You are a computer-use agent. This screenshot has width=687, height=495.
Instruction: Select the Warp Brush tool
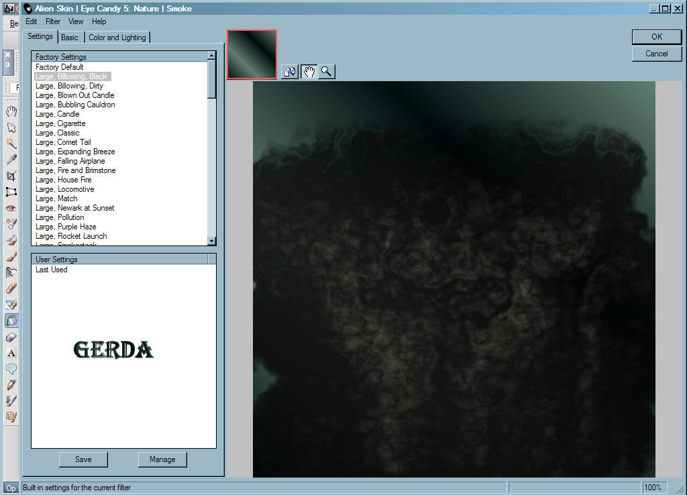pyautogui.click(x=11, y=401)
